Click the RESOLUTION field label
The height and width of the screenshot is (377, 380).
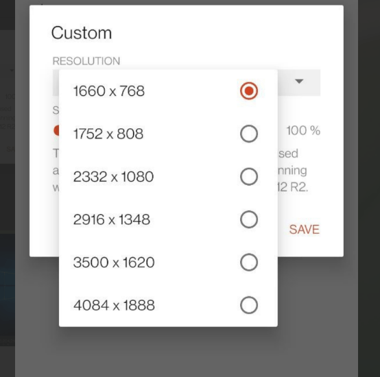(x=86, y=61)
